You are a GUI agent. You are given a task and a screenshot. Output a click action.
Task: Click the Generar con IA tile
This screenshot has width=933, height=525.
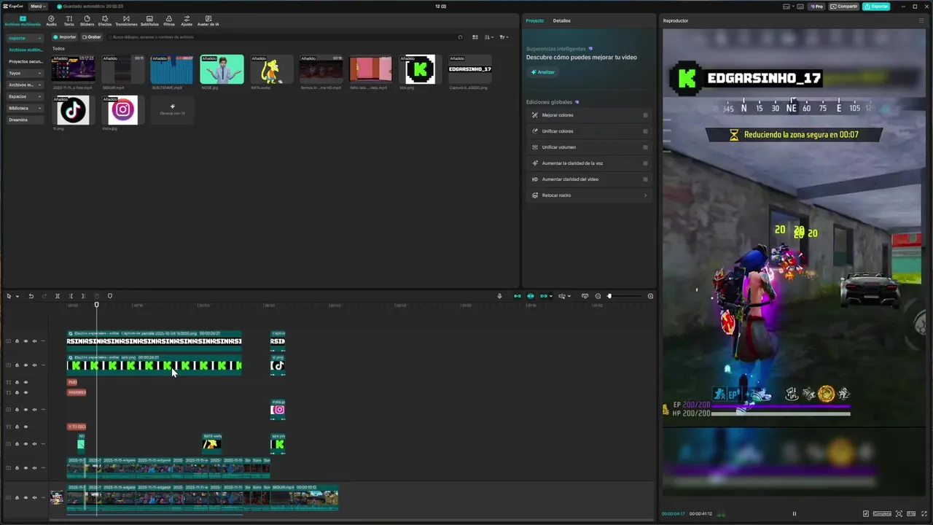[x=172, y=109]
